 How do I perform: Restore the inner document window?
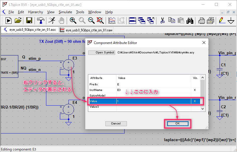tap(228, 12)
